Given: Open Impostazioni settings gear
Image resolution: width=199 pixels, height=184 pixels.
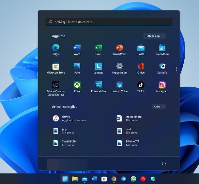Looking at the screenshot, I should [x=119, y=68].
